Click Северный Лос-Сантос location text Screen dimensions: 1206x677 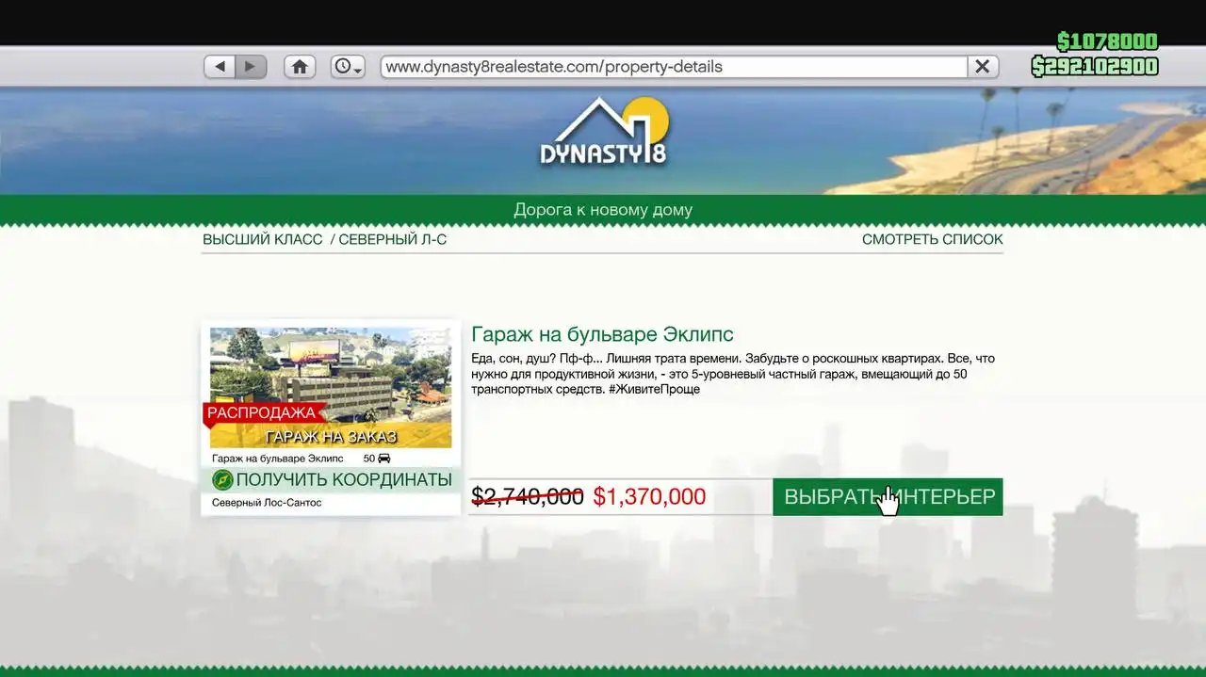[x=267, y=503]
